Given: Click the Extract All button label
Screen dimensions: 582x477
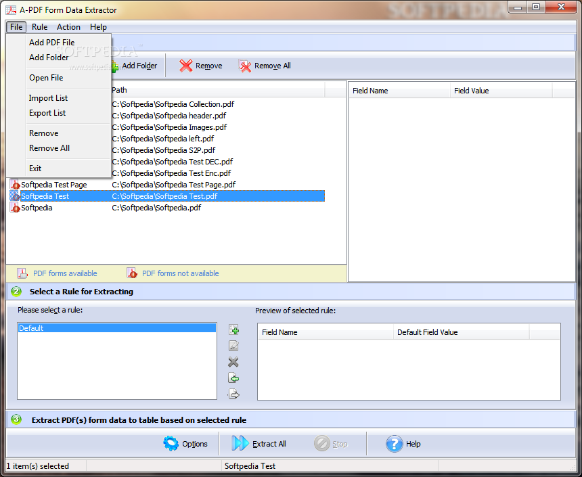Looking at the screenshot, I should coord(269,444).
